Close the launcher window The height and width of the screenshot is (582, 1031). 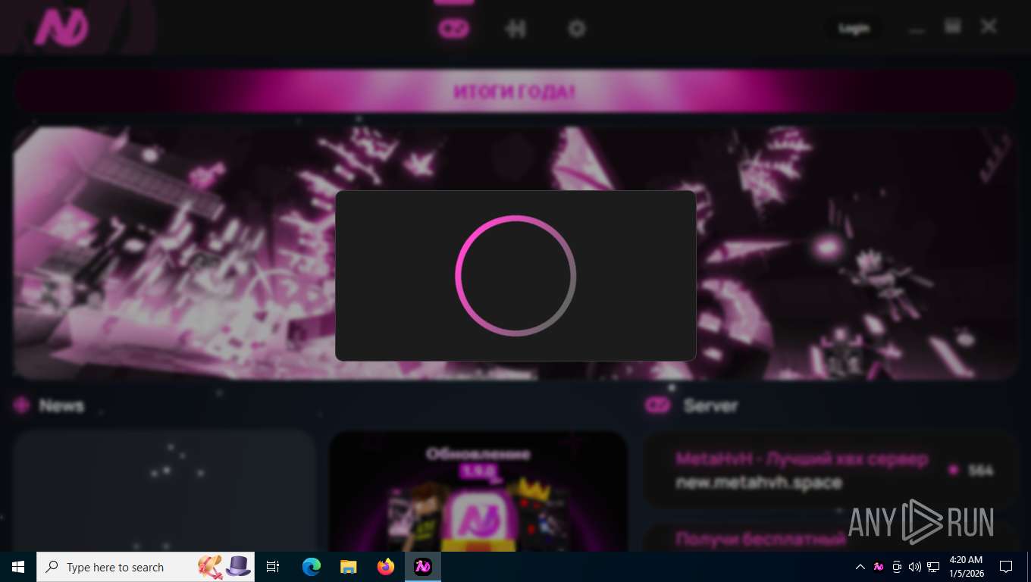(x=989, y=27)
